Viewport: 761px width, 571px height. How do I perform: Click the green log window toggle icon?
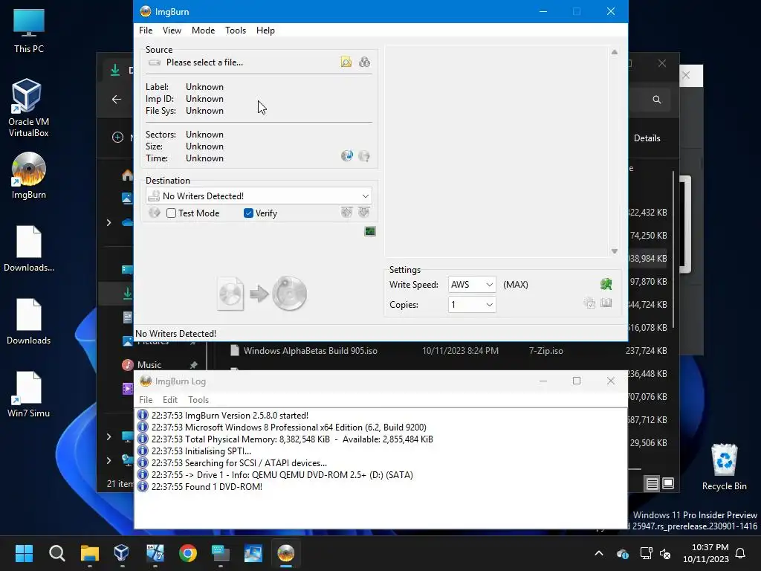pyautogui.click(x=370, y=232)
